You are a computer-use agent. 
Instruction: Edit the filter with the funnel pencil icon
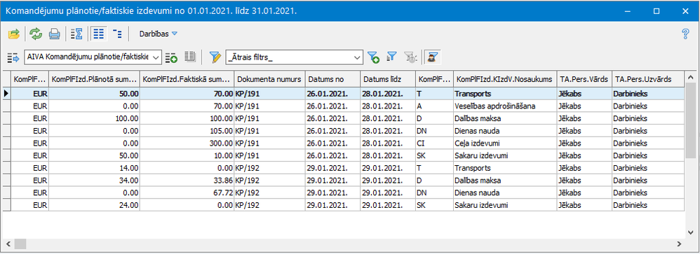click(x=215, y=57)
